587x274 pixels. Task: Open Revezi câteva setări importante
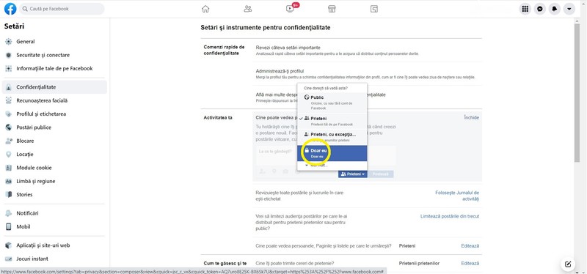288,48
